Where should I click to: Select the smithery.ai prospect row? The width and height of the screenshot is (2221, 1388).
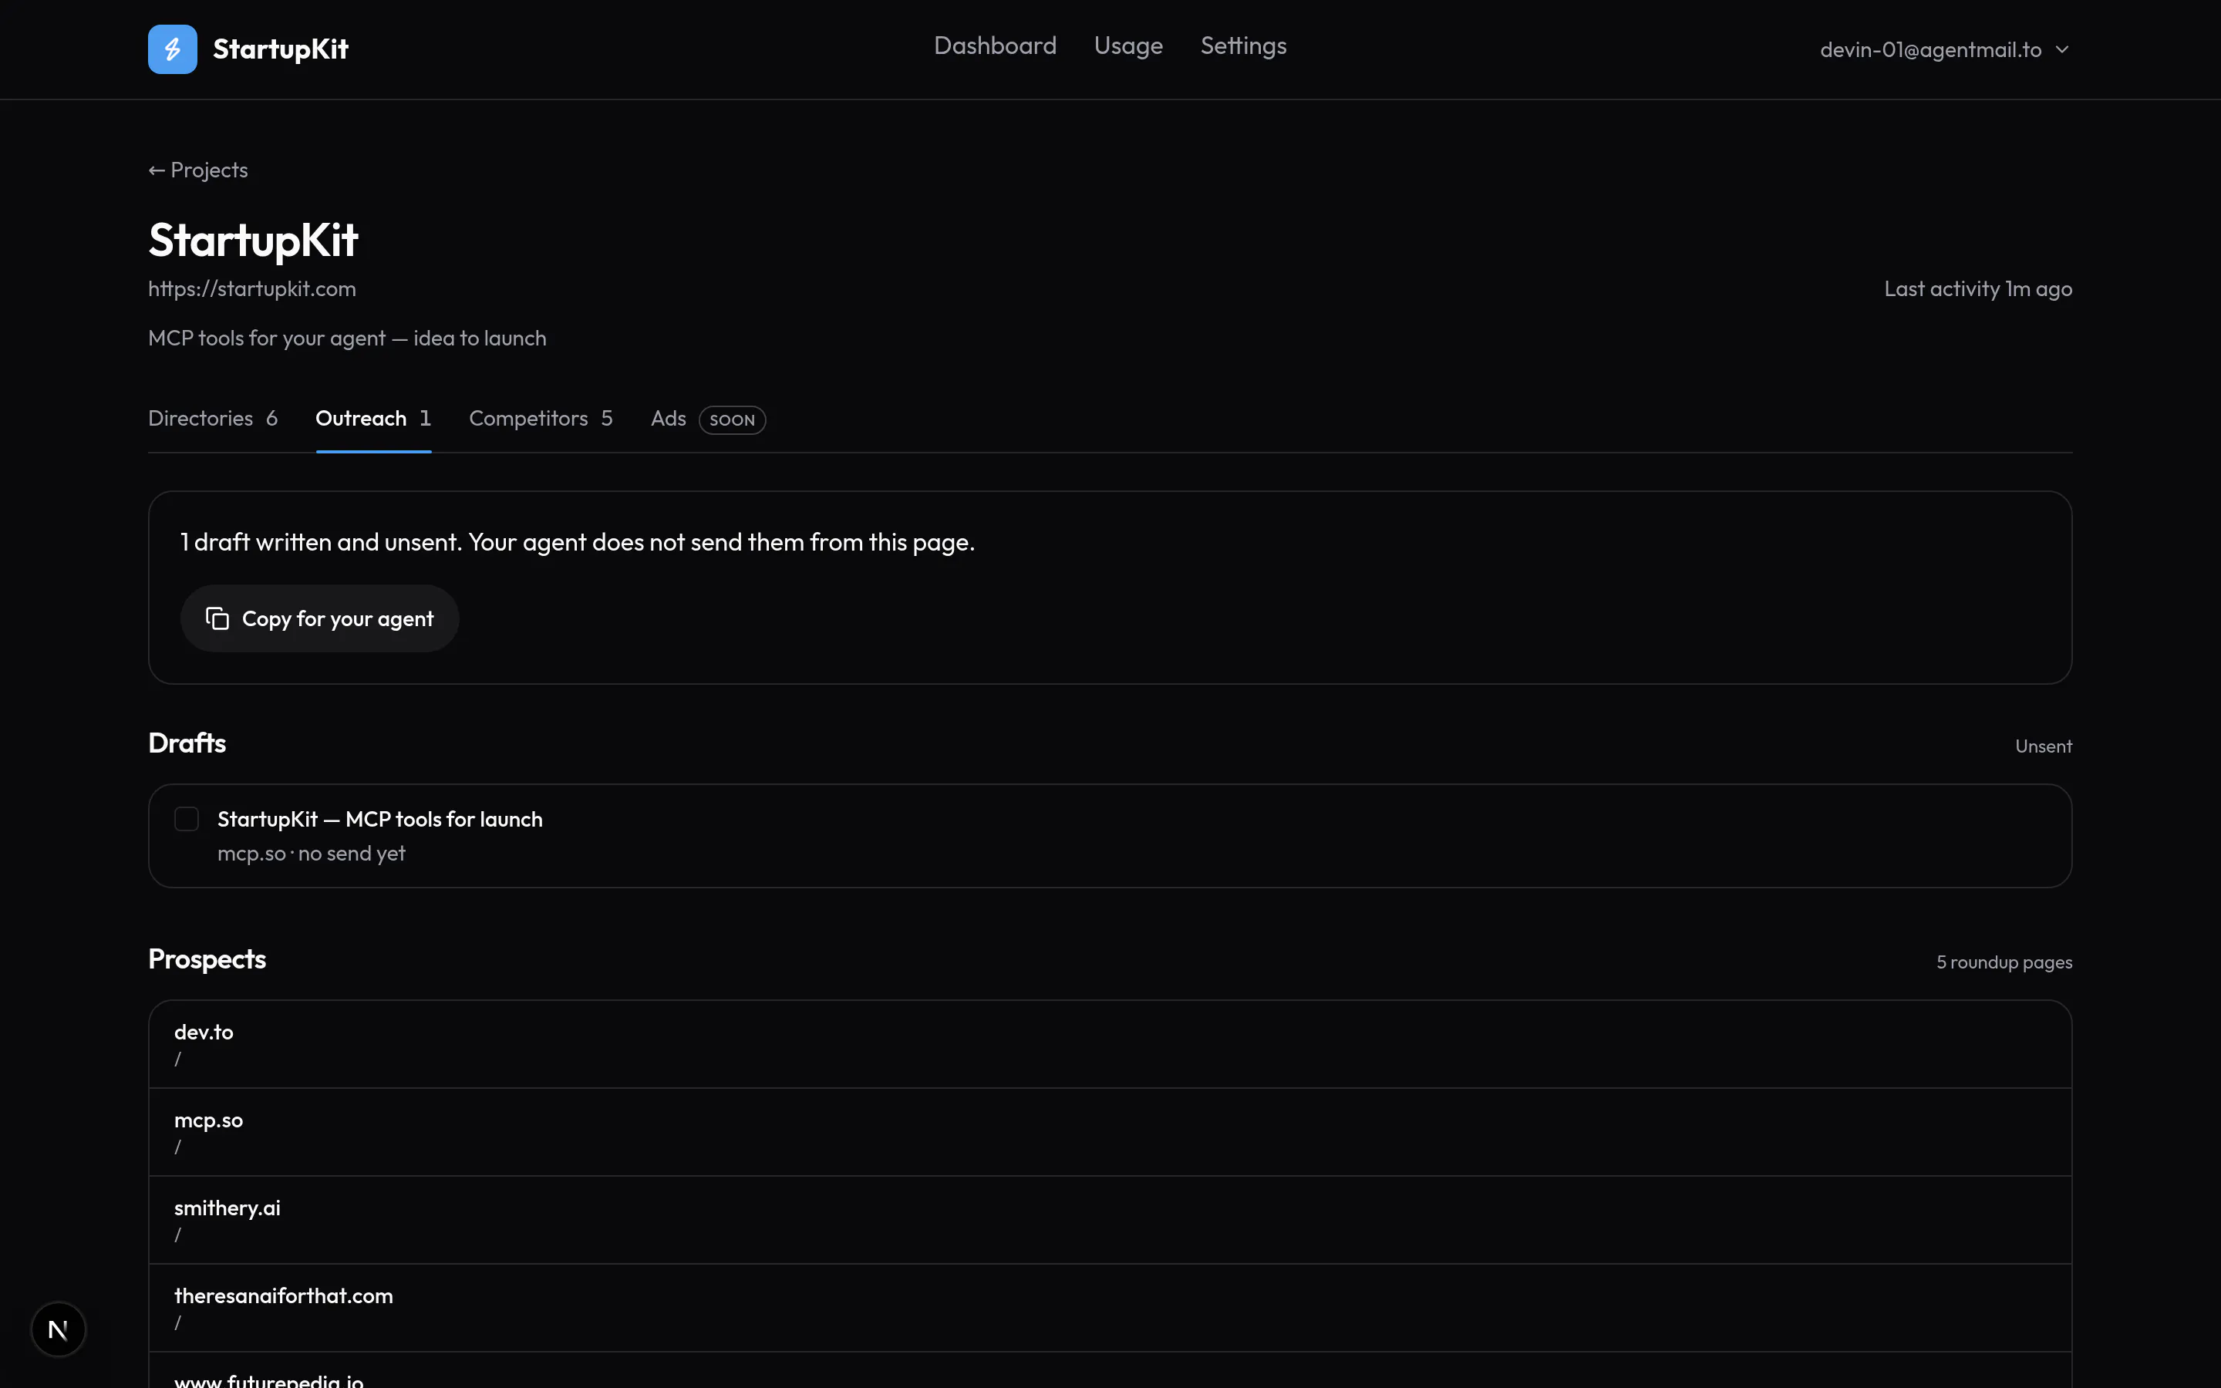coord(1110,1220)
